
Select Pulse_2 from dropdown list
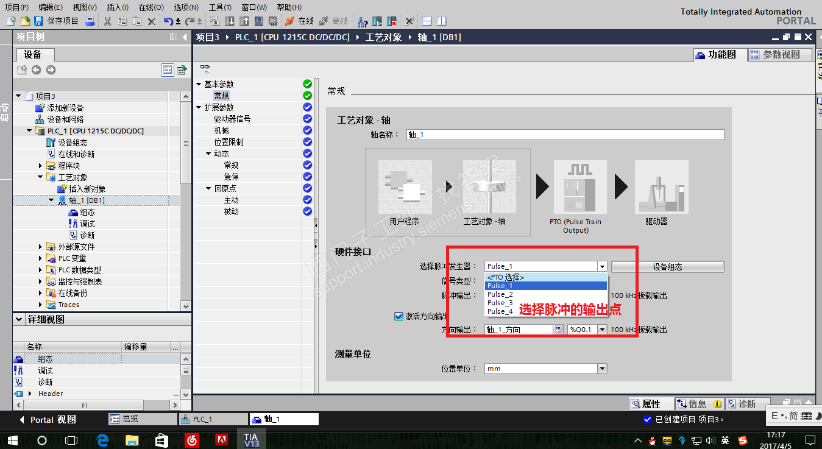[x=546, y=294]
